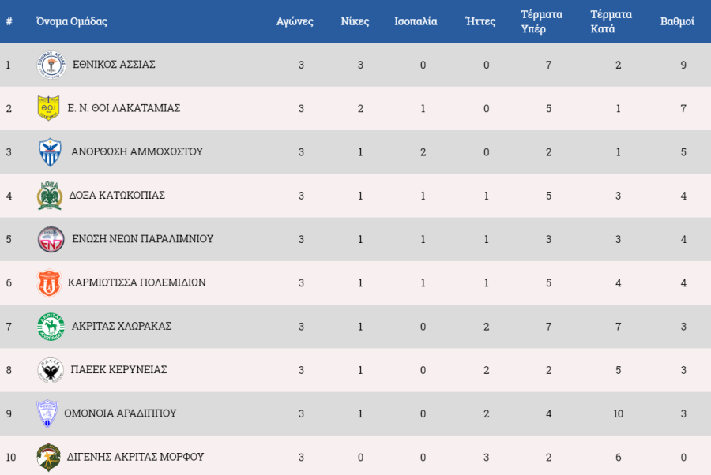Select points value 5 for ΑΝΟΡΘΩΣΗ ΑΜΜΟΧΩΣΤΟΥ
Viewport: 711px width, 475px height.
(683, 152)
